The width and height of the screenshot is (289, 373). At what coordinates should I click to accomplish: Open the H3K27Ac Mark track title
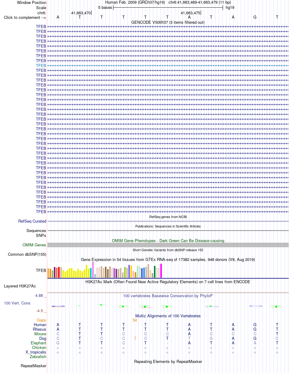pyautogui.click(x=168, y=282)
